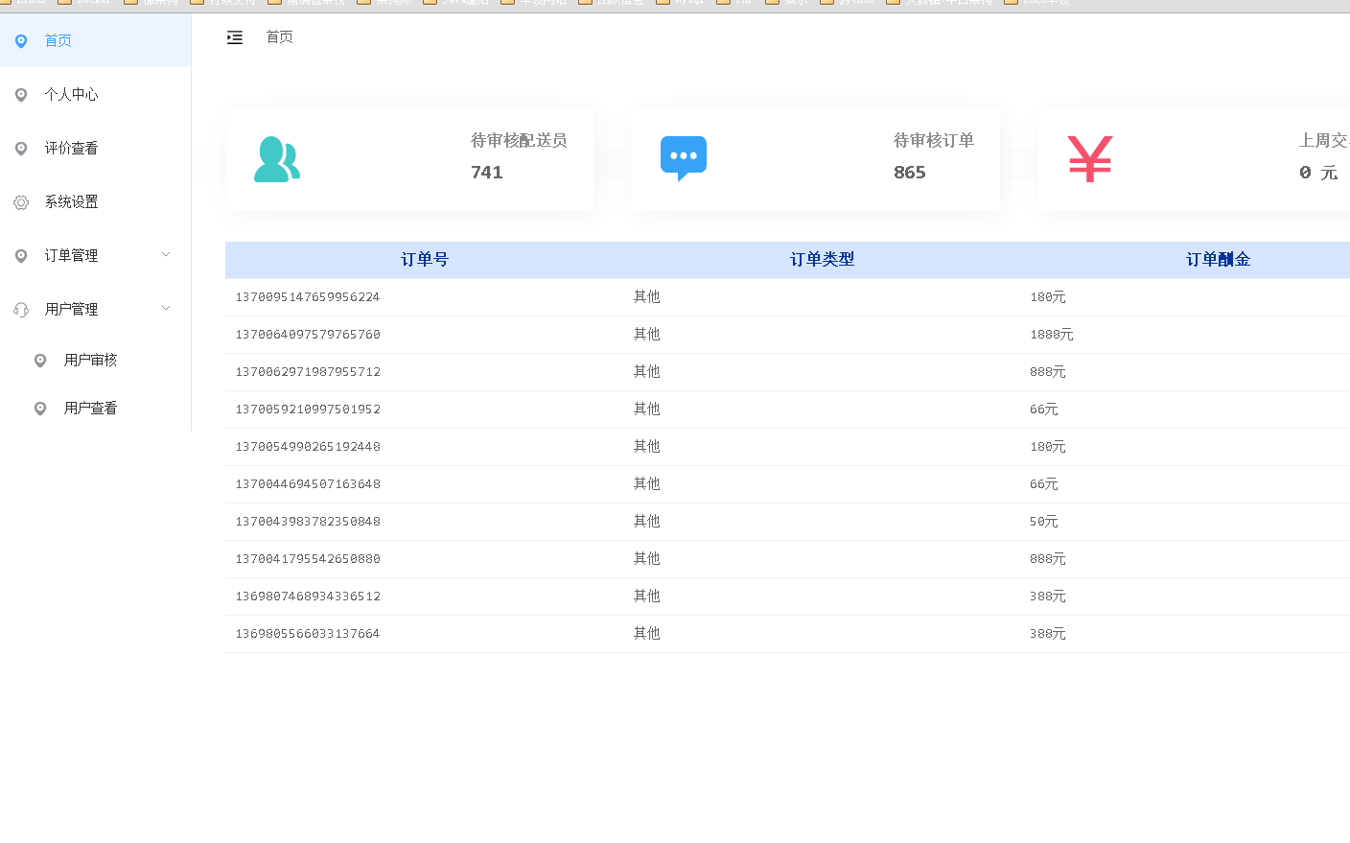Select order number 1370062971987955712
The height and width of the screenshot is (843, 1350).
point(308,372)
